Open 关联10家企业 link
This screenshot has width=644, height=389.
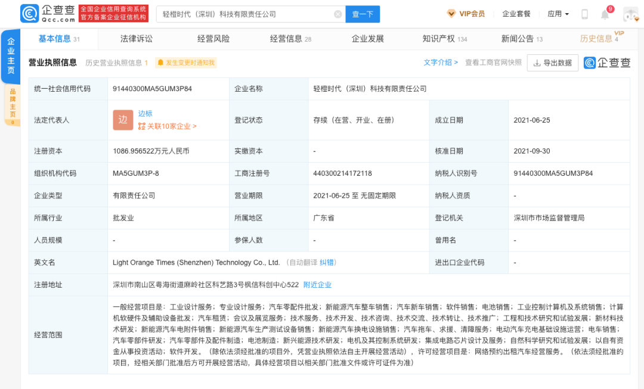(168, 126)
